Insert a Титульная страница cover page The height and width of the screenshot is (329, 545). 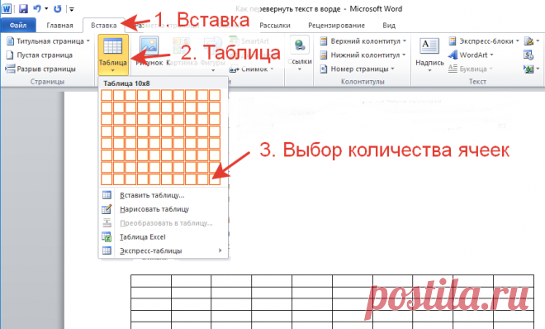click(x=48, y=41)
